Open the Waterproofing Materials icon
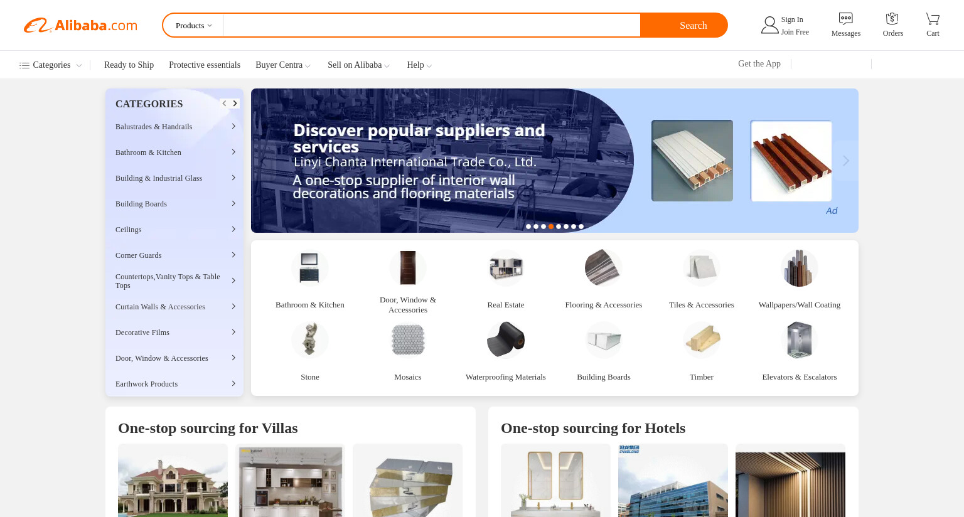The height and width of the screenshot is (517, 964). coord(506,339)
